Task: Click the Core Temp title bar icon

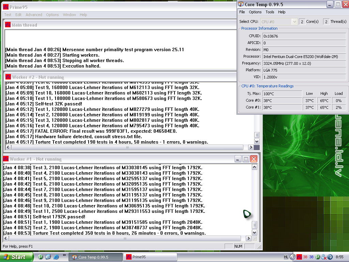Action: [x=241, y=4]
